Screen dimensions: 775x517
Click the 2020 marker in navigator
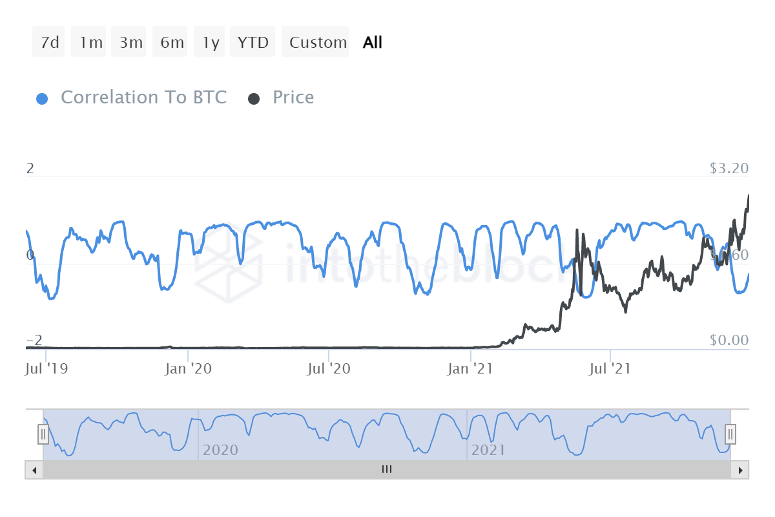tap(220, 450)
